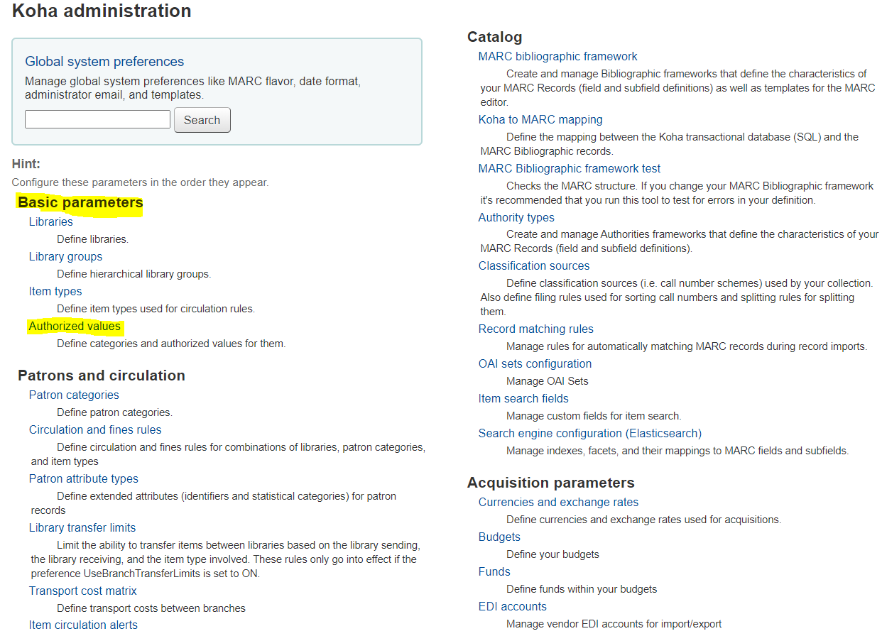
Task: Open the Funds link
Action: tap(494, 571)
